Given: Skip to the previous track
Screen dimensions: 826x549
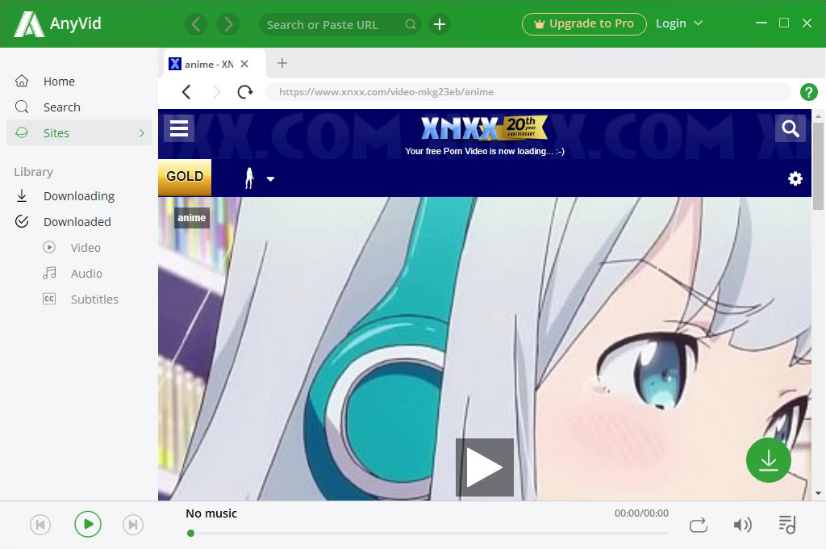Looking at the screenshot, I should pos(40,525).
